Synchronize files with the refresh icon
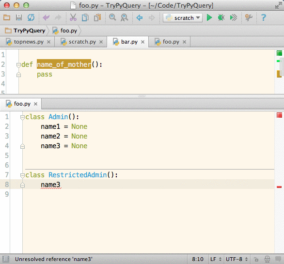The image size is (284, 264). click(x=31, y=18)
